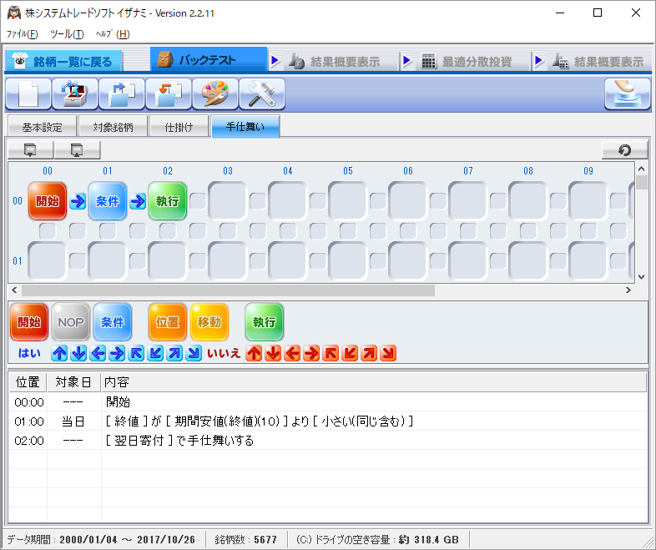The width and height of the screenshot is (656, 550).
Task: Click the horizontal scrollbar left arrow
Action: [14, 290]
